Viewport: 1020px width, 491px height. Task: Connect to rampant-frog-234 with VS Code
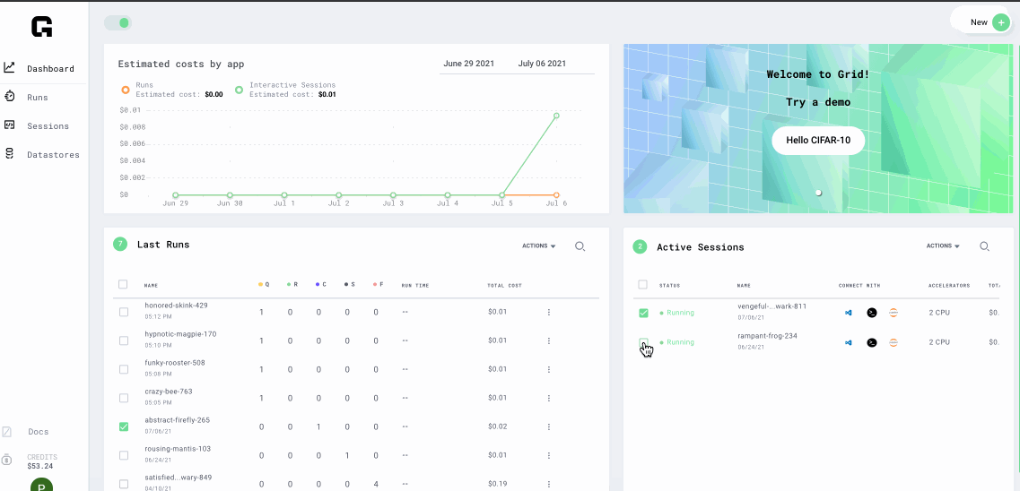(x=849, y=342)
